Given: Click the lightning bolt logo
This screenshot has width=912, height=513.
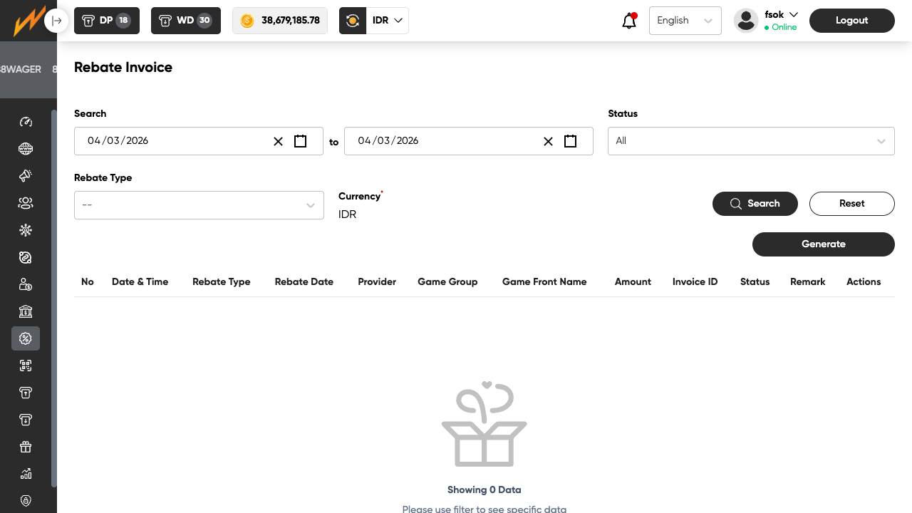Looking at the screenshot, I should coord(28,21).
